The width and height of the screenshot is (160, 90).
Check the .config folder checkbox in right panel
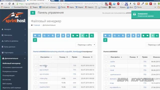tap(106, 66)
